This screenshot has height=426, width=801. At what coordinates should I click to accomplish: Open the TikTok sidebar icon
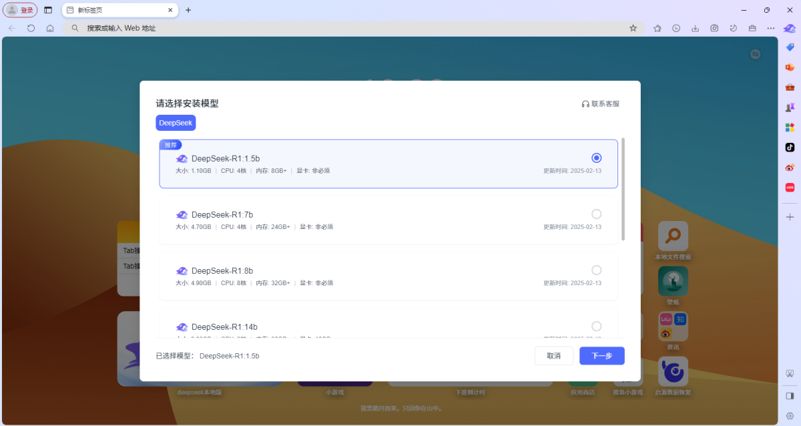click(790, 147)
